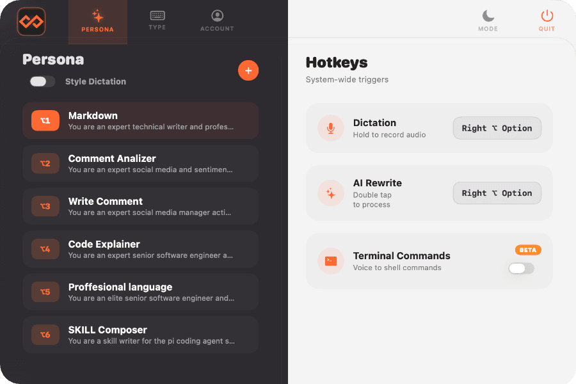Click the ⌥5 badge for Proffesional language
This screenshot has width=576, height=384.
(x=45, y=292)
